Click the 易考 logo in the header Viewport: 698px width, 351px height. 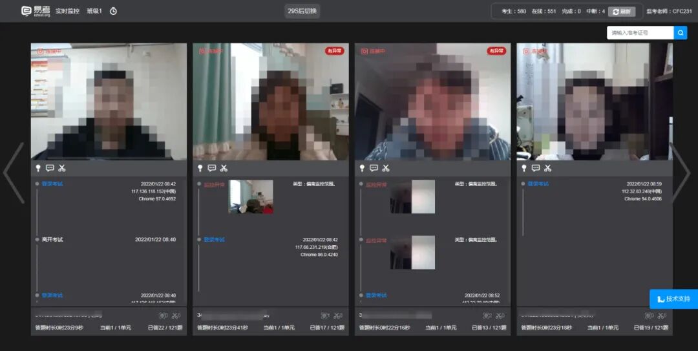coord(36,11)
